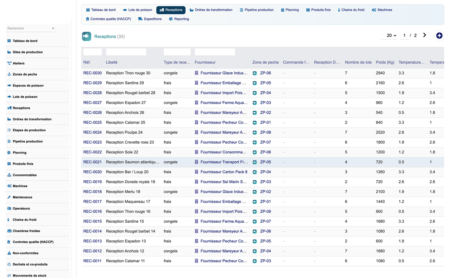Click the anchor icon for Zones de peche
Viewport: 449px width, 278px height.
(9, 74)
